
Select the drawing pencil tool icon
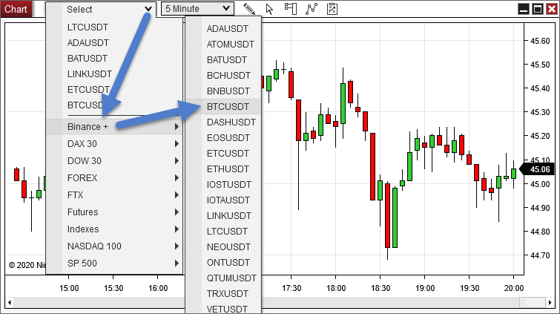point(249,9)
